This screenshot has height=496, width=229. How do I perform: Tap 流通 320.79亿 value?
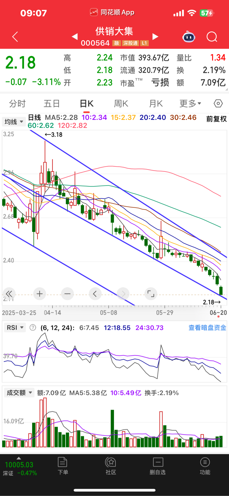coord(145,70)
